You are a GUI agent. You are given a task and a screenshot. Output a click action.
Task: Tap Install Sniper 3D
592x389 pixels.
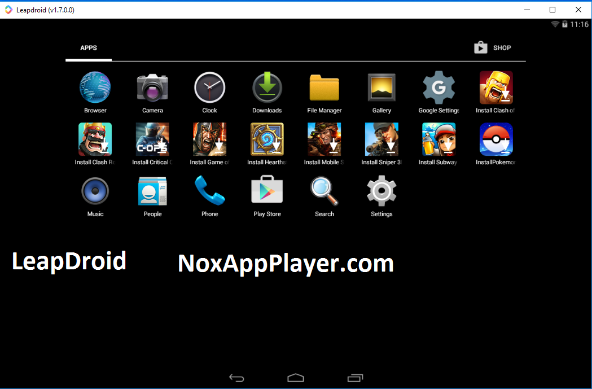pos(381,139)
